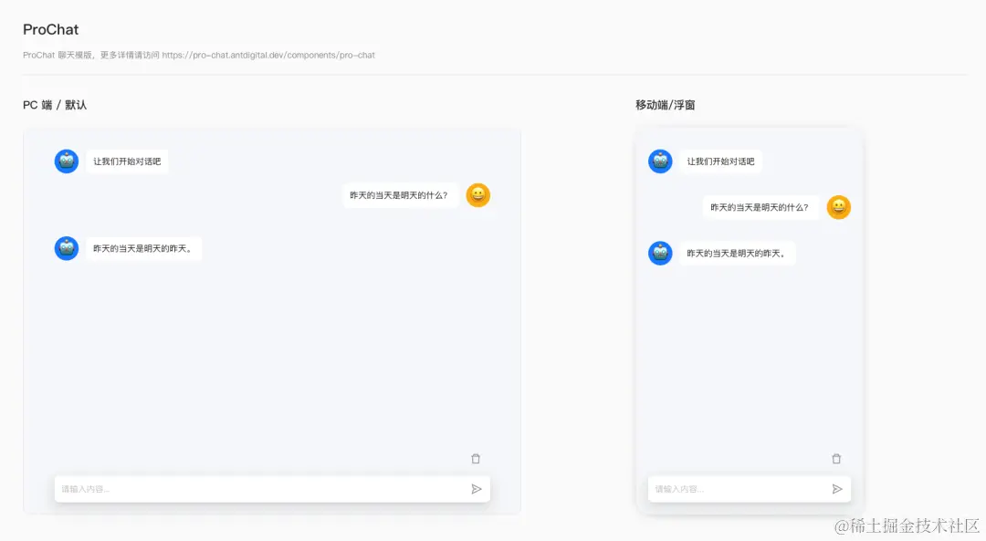Click the PC 端 / 默认 section heading
Image resolution: width=986 pixels, height=541 pixels.
tap(55, 105)
